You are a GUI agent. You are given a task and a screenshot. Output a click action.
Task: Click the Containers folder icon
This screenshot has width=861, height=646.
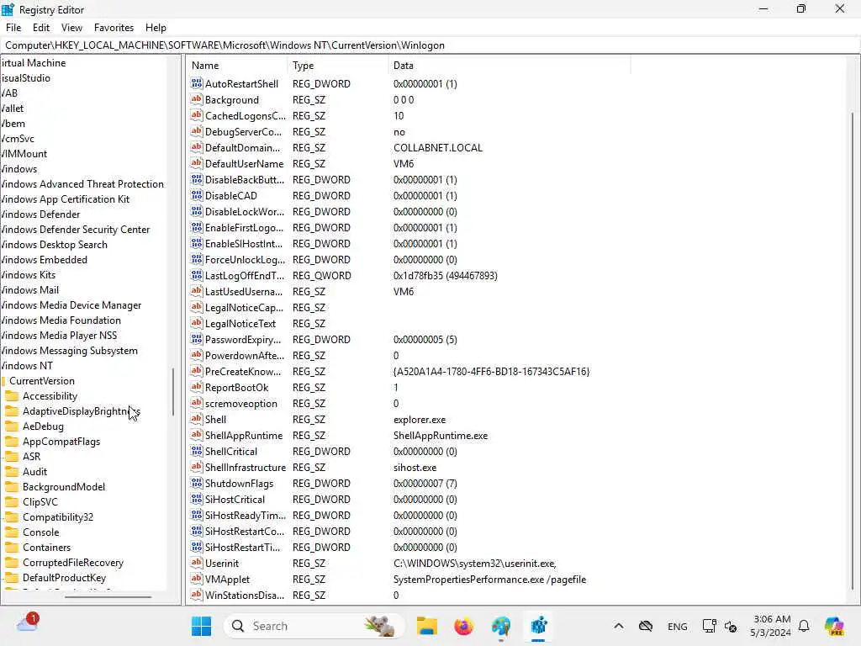click(12, 547)
